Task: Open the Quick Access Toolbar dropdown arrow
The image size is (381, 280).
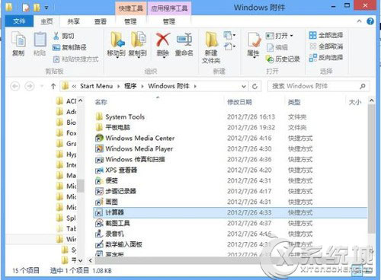Action: click(46, 8)
